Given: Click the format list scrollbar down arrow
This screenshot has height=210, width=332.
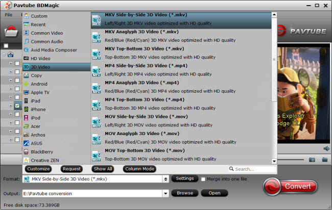Looking at the screenshot, I should pyautogui.click(x=274, y=162).
